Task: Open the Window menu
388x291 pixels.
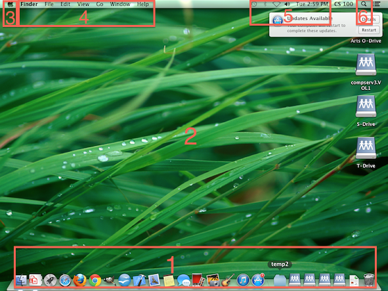Action: 120,4
